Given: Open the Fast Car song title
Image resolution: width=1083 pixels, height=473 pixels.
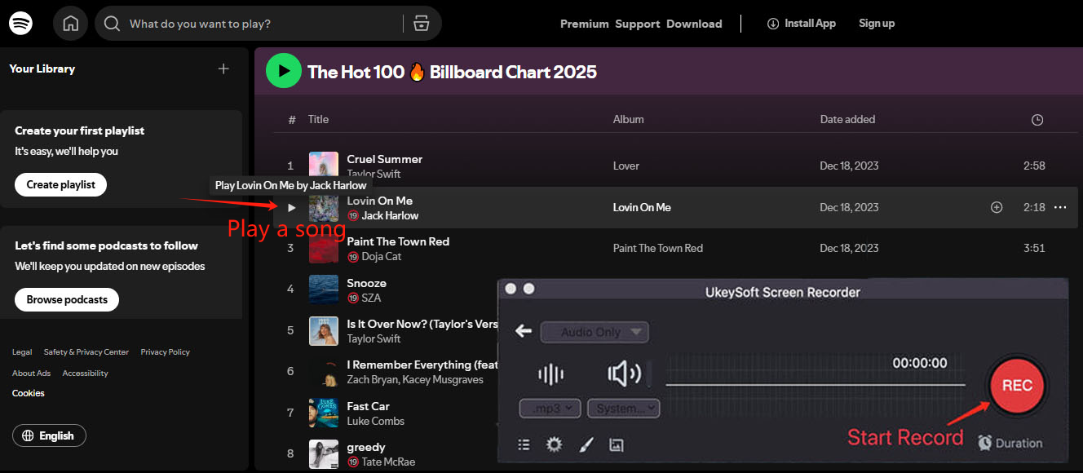Looking at the screenshot, I should pos(369,406).
